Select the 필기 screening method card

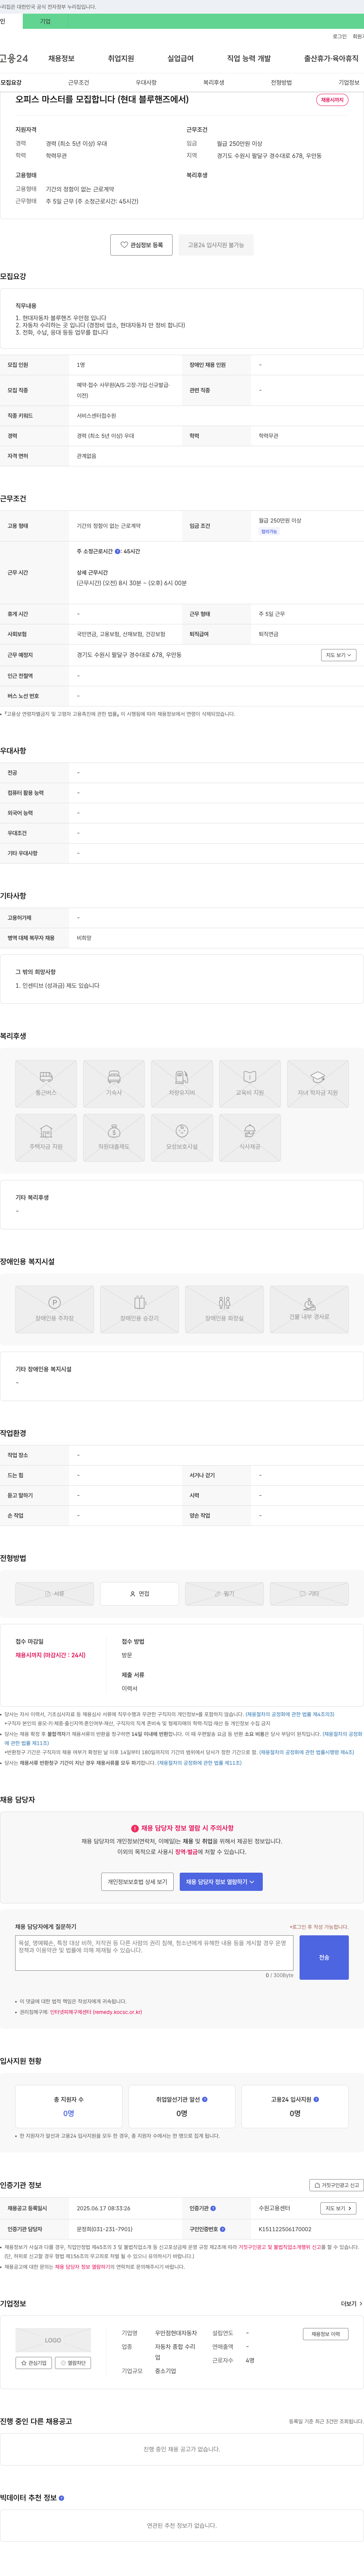(224, 1593)
